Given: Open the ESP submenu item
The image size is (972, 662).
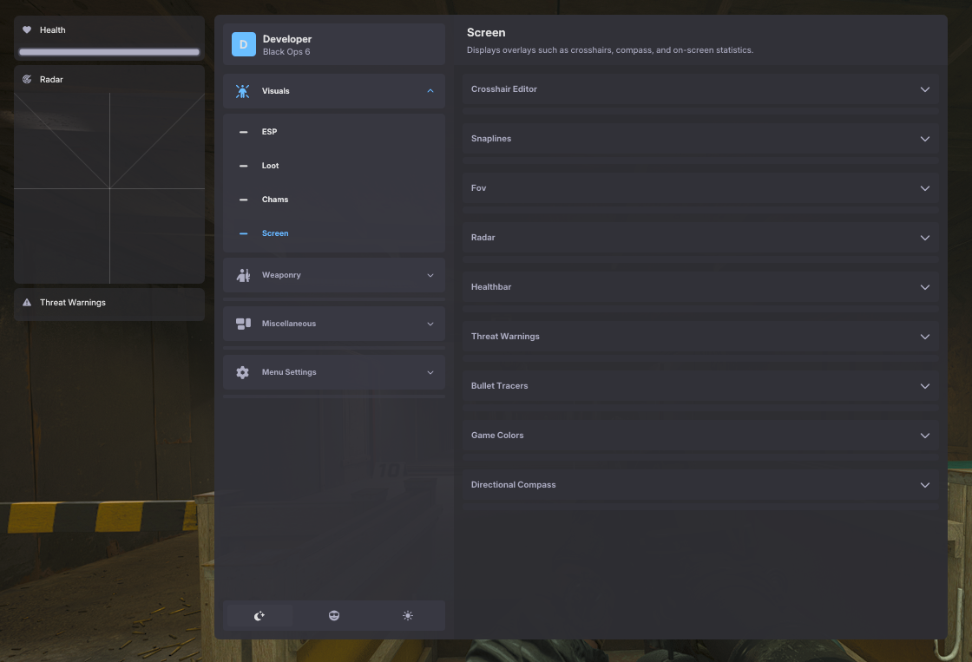Looking at the screenshot, I should [x=269, y=132].
